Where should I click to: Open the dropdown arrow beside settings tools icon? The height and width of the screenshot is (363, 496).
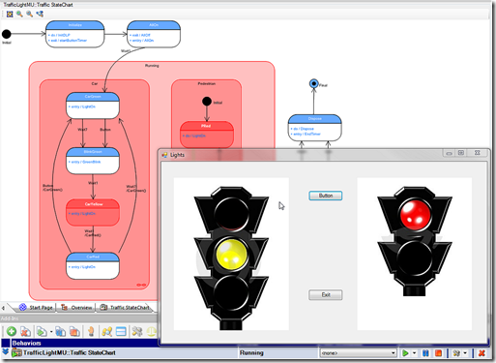(465, 353)
